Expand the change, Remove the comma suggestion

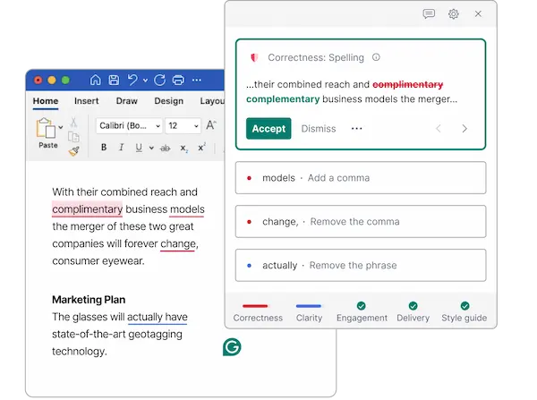(x=361, y=222)
